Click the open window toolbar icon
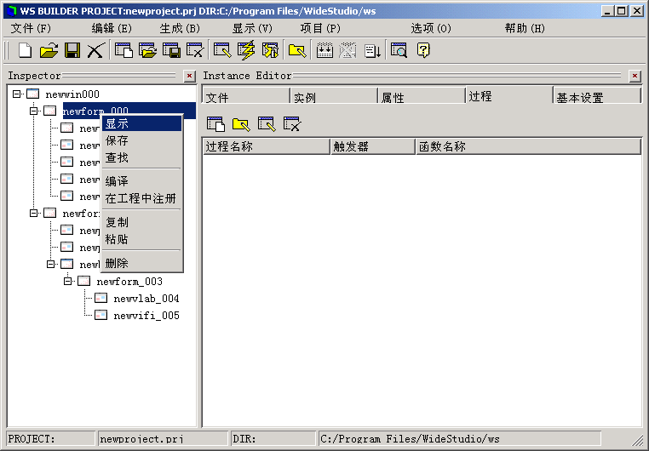 (147, 50)
